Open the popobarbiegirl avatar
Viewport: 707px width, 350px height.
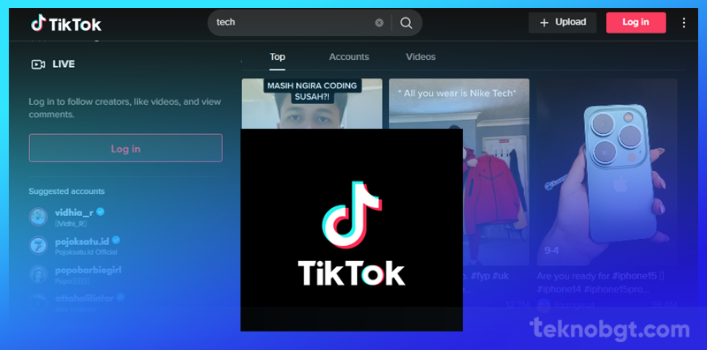point(38,274)
